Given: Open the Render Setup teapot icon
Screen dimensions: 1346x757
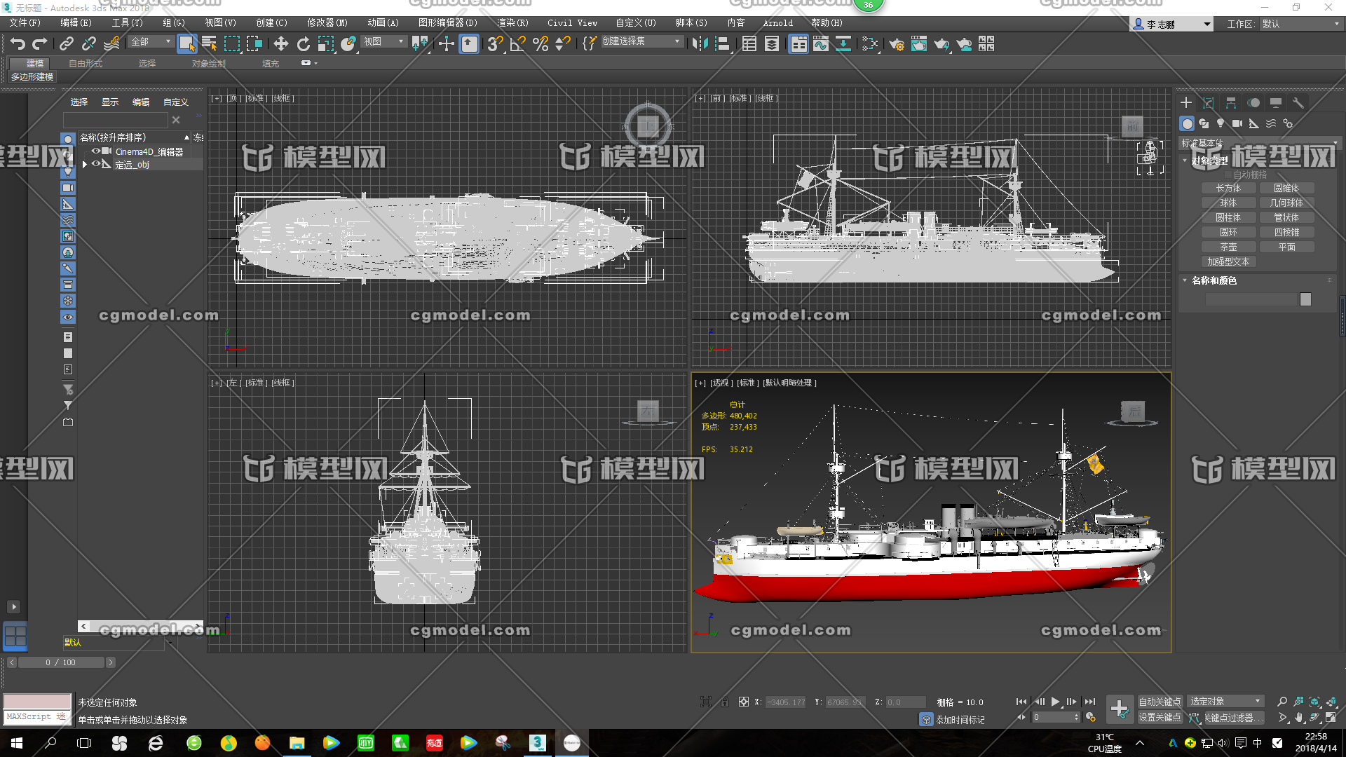Looking at the screenshot, I should coord(897,44).
